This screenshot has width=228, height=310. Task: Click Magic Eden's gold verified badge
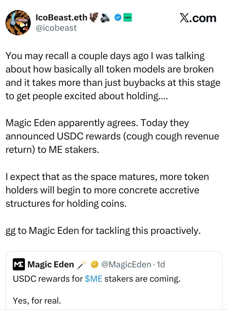(x=95, y=265)
